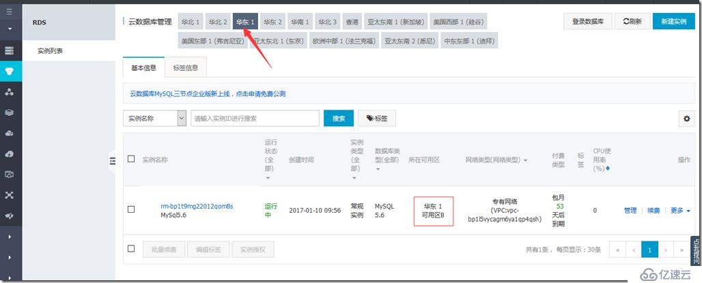Click the cloud upload sidebar icon
The width and height of the screenshot is (702, 283).
9,154
